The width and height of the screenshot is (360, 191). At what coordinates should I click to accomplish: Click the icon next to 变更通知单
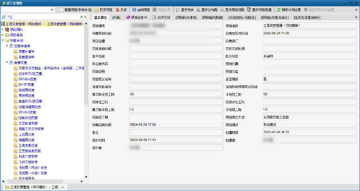click(x=15, y=57)
